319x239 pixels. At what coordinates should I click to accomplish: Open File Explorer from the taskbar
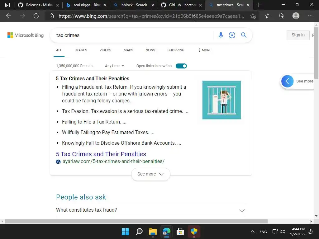click(153, 232)
